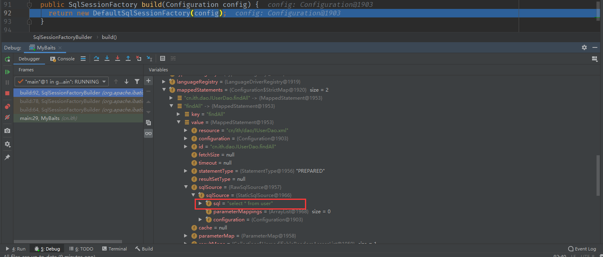Step over the current line
The image size is (603, 257).
pyautogui.click(x=97, y=59)
